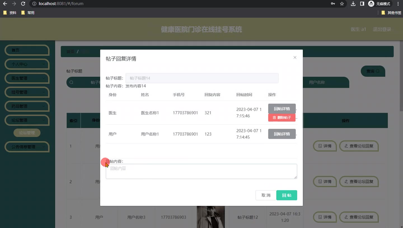Click the 回帖时间 column header
This screenshot has width=403, height=228.
(x=244, y=95)
